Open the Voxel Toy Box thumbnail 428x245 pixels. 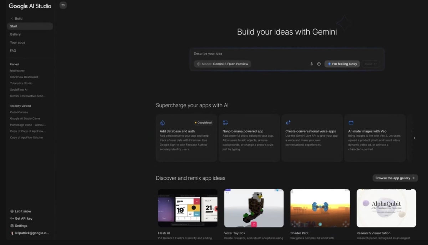click(254, 208)
